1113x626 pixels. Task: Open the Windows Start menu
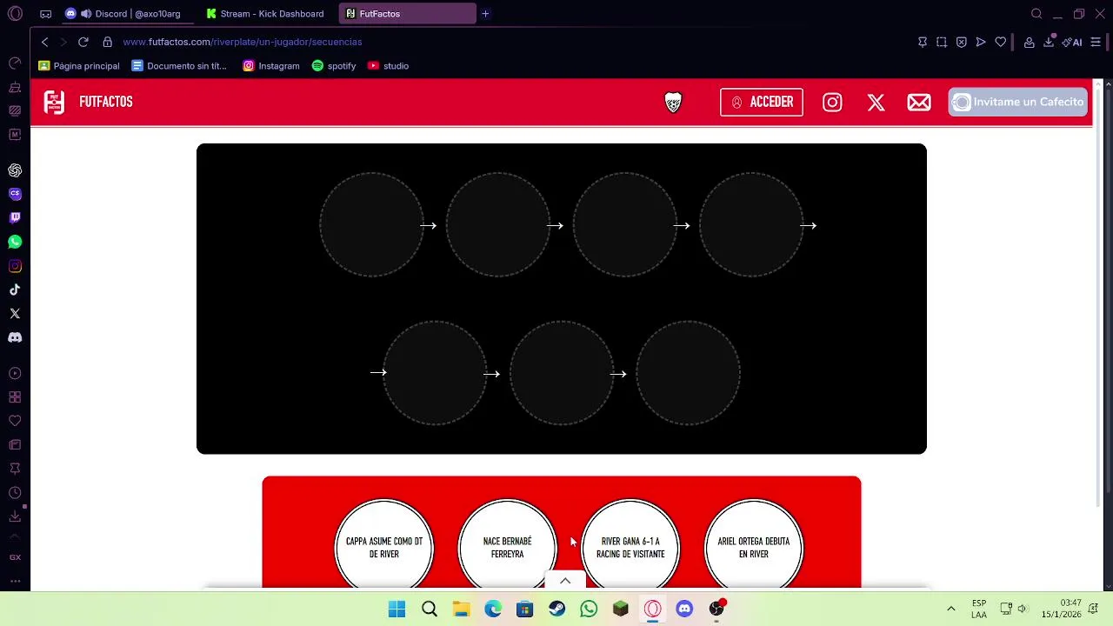coord(397,609)
